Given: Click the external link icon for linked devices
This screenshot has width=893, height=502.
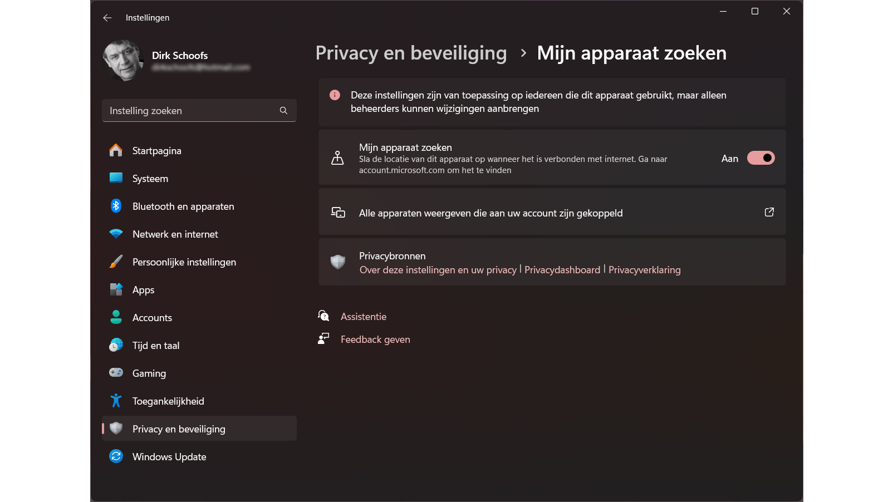Looking at the screenshot, I should (769, 212).
